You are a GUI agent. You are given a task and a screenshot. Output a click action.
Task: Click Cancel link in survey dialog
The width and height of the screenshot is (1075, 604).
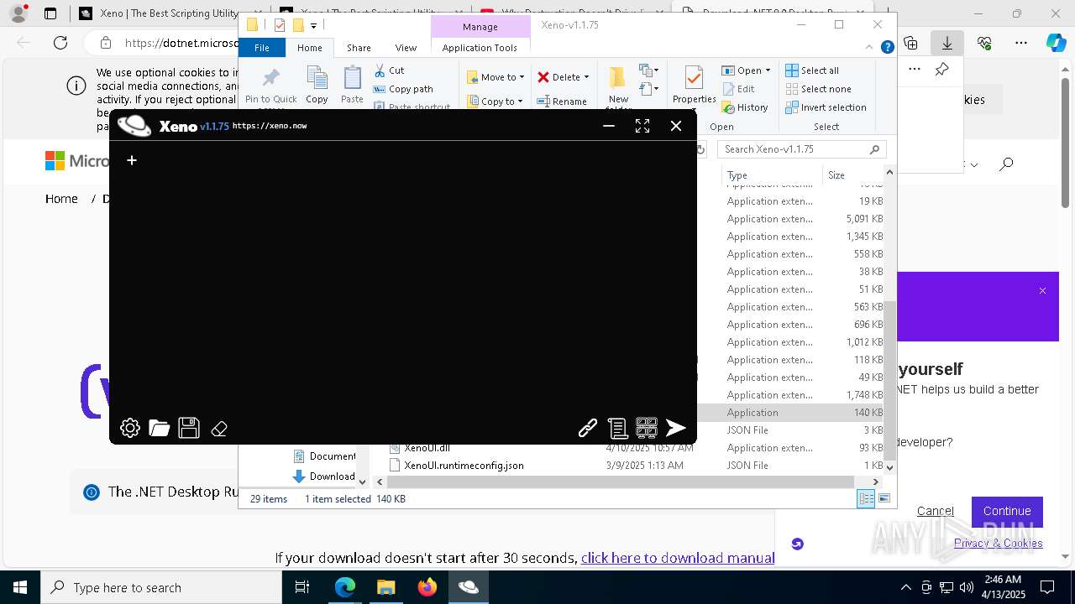tap(935, 511)
